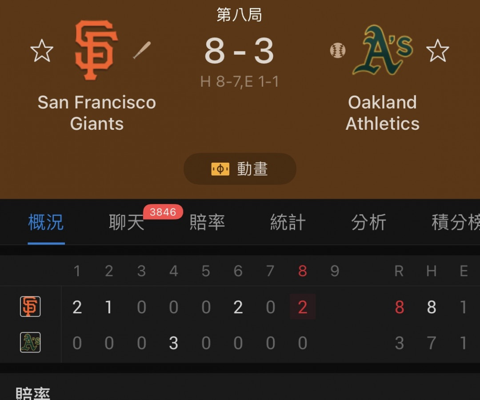Tap the Oakland Athletics team name
This screenshot has width=480, height=400.
383,113
